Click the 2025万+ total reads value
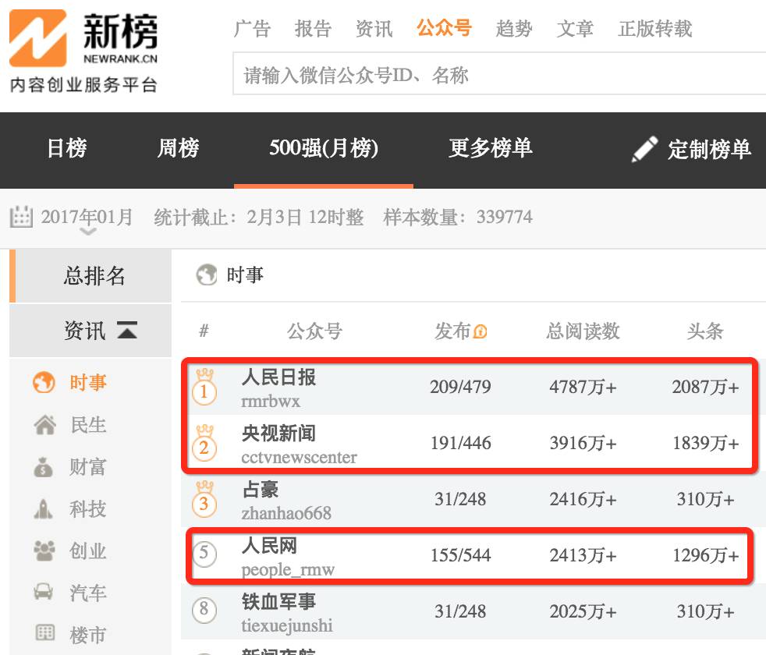The height and width of the screenshot is (655, 766). click(x=583, y=611)
